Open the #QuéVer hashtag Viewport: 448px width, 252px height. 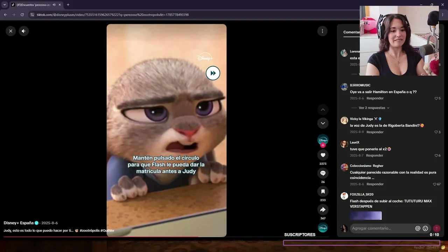coord(107,231)
